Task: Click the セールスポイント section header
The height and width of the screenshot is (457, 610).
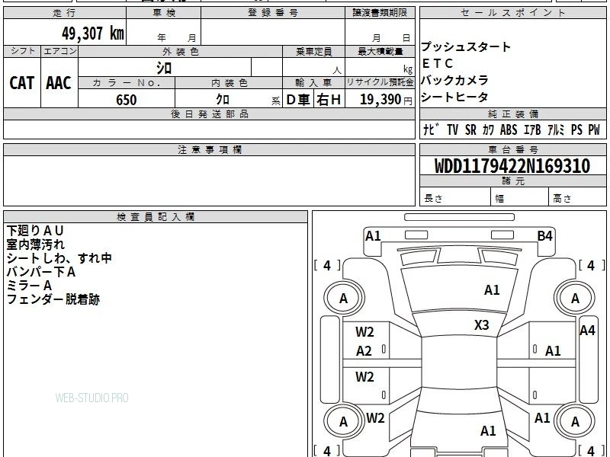Action: (512, 13)
